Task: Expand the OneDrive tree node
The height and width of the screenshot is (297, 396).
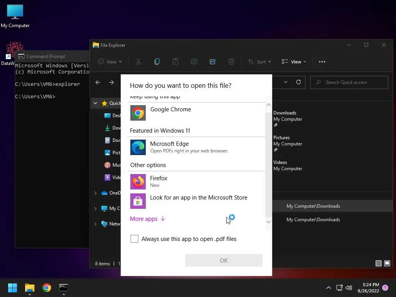Action: point(96,193)
